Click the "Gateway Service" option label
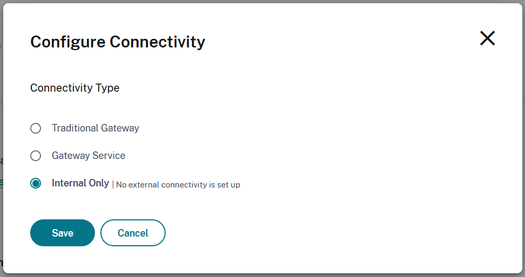Viewport: 525px width, 277px height. pyautogui.click(x=88, y=156)
